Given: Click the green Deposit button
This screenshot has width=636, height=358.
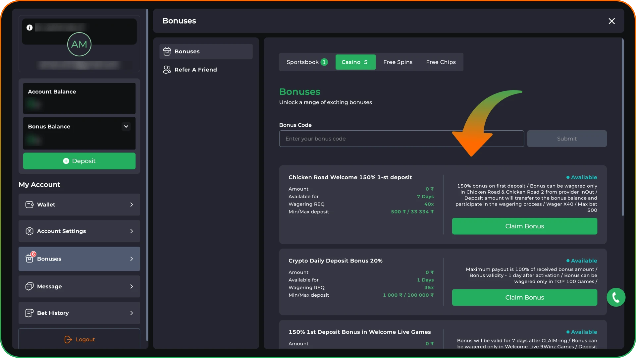Looking at the screenshot, I should click(x=79, y=161).
